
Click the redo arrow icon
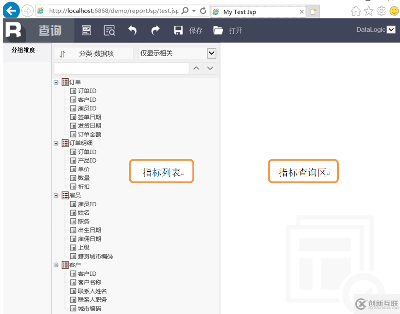pyautogui.click(x=155, y=30)
